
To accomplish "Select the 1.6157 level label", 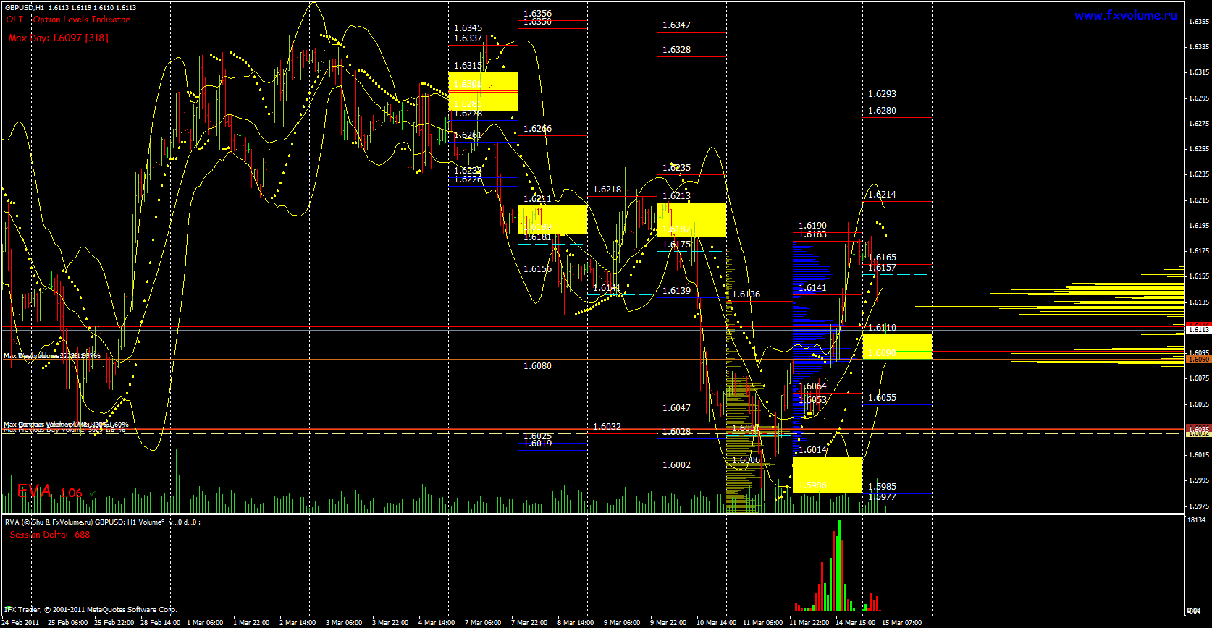I will 882,268.
